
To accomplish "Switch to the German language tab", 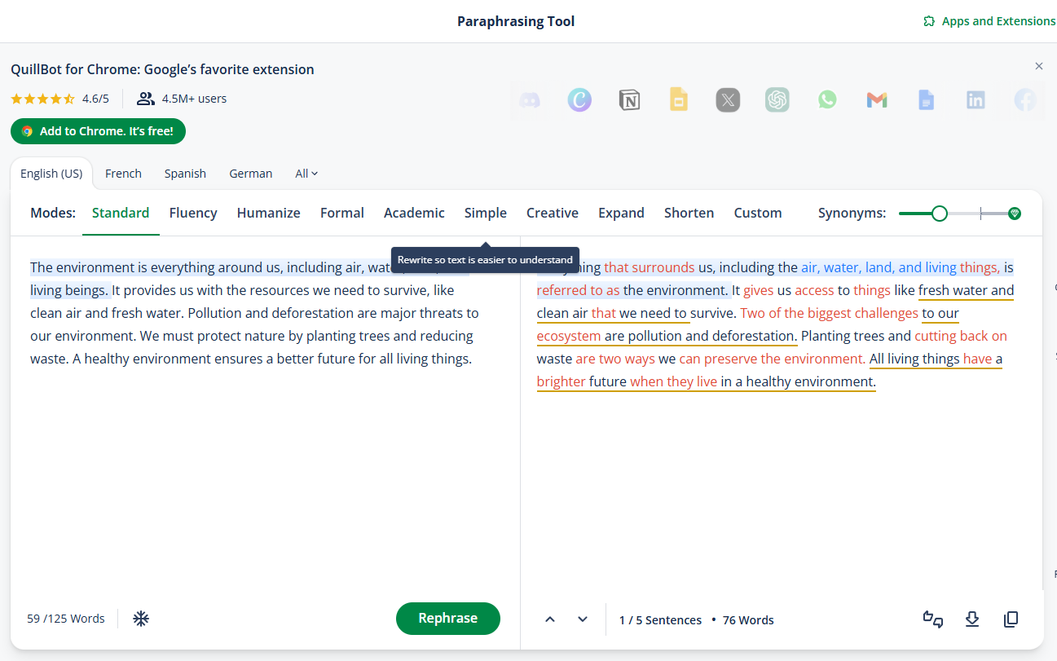I will [x=251, y=174].
